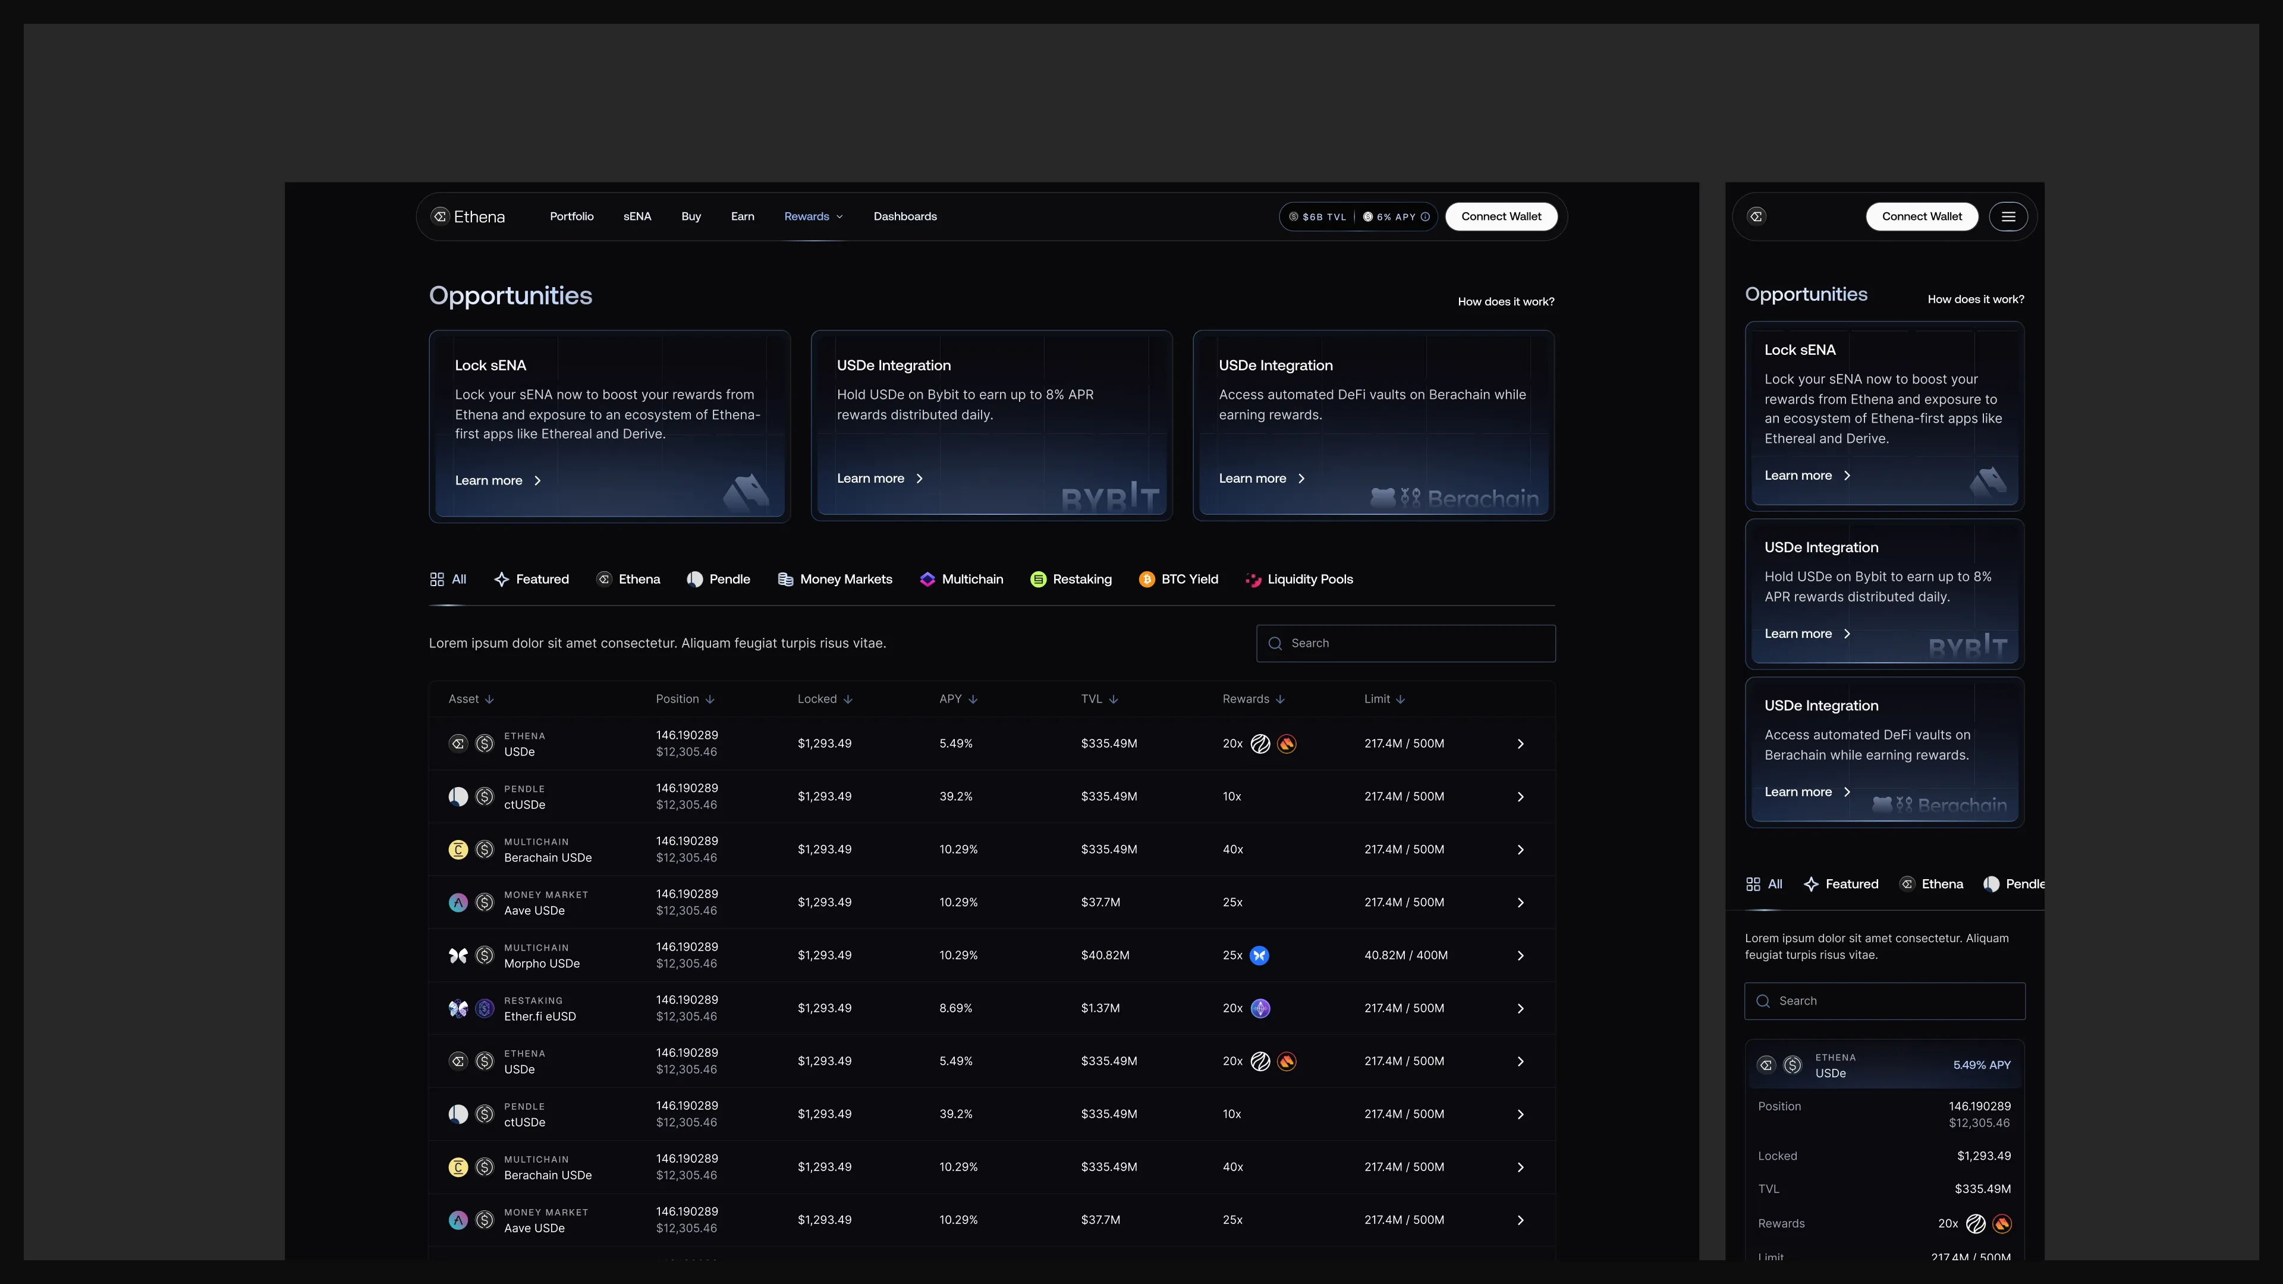Viewport: 2283px width, 1284px height.
Task: Click Learn more on the desktop Berachain card
Action: click(x=1262, y=479)
